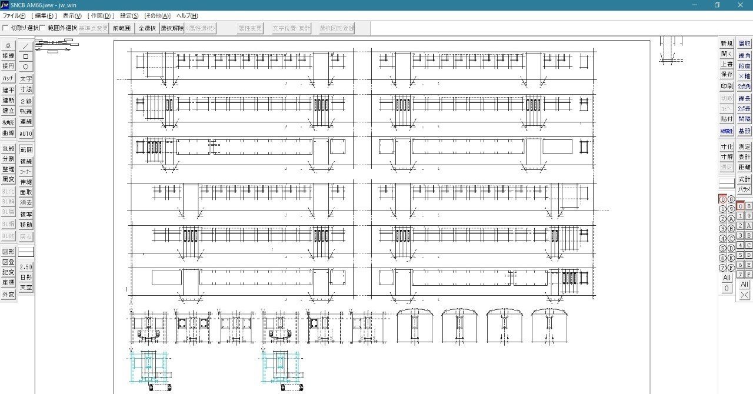This screenshot has width=753, height=394.
Task: Choose the 接線 tangent line tool
Action: pyautogui.click(x=8, y=56)
